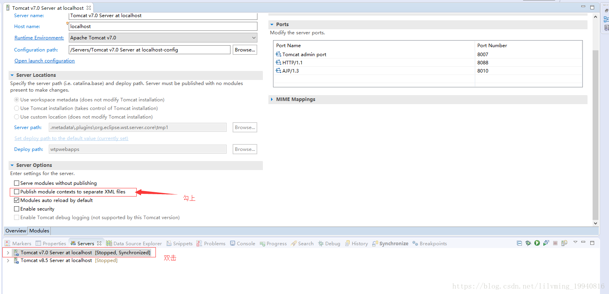Viewport: 609px width, 294px height.
Task: Collapse the Ports section
Action: tap(272, 25)
